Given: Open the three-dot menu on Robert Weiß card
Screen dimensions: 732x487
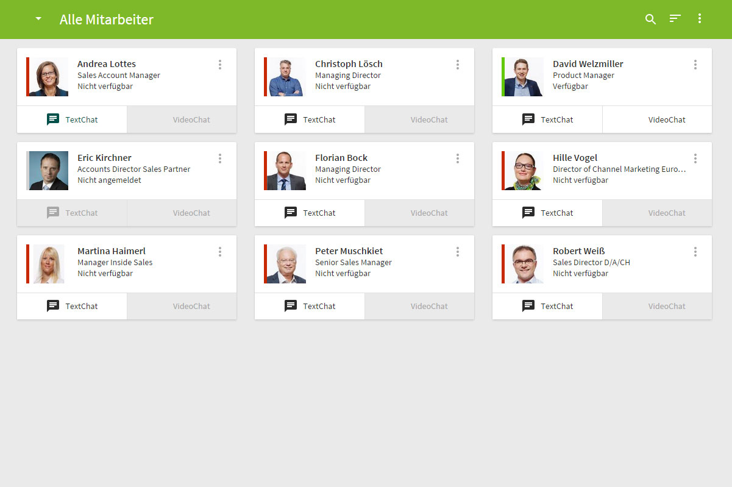Looking at the screenshot, I should click(695, 252).
